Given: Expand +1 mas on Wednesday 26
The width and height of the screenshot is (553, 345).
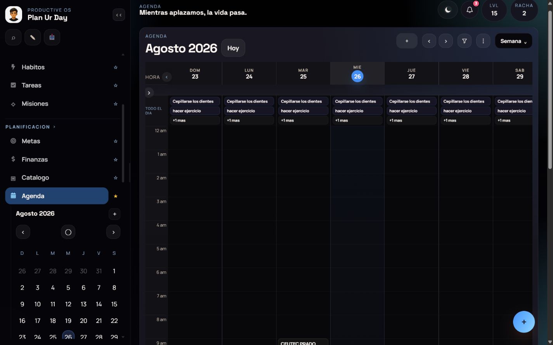Looking at the screenshot, I should click(x=357, y=120).
